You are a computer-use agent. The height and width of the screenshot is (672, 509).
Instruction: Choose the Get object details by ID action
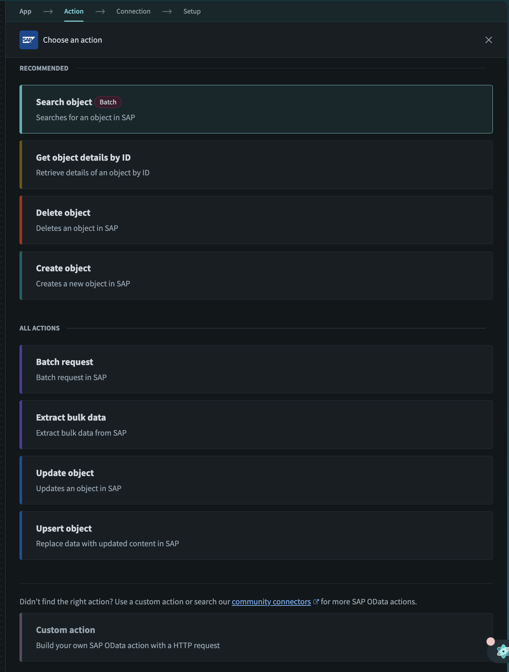pos(256,164)
